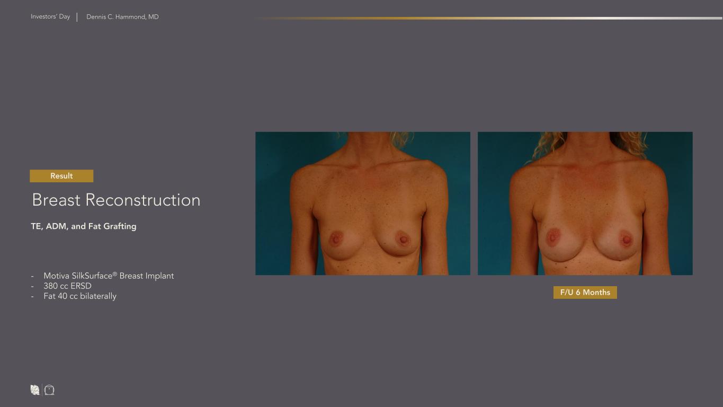Click the 'TE, ADM, and Fat Grafting' subtitle

point(84,226)
